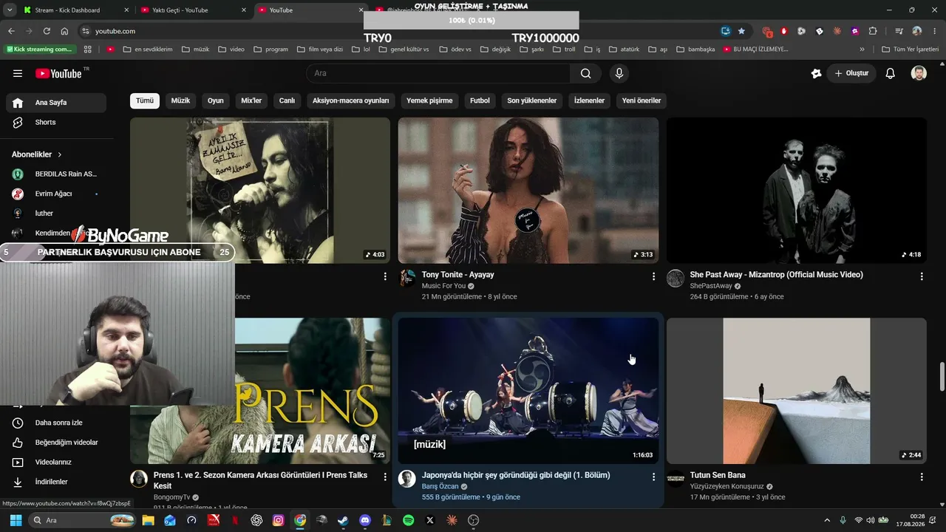Image resolution: width=946 pixels, height=532 pixels.
Task: Select the Aksiyon-macera oyunları chip
Action: pyautogui.click(x=350, y=100)
